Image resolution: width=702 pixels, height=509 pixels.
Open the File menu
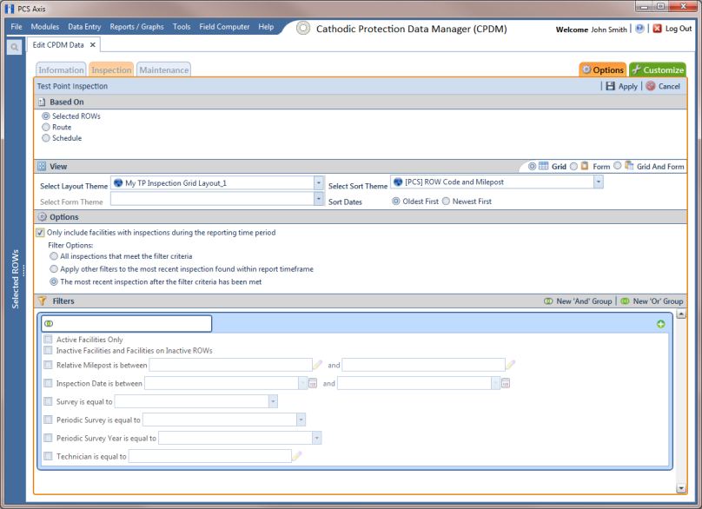pos(17,27)
